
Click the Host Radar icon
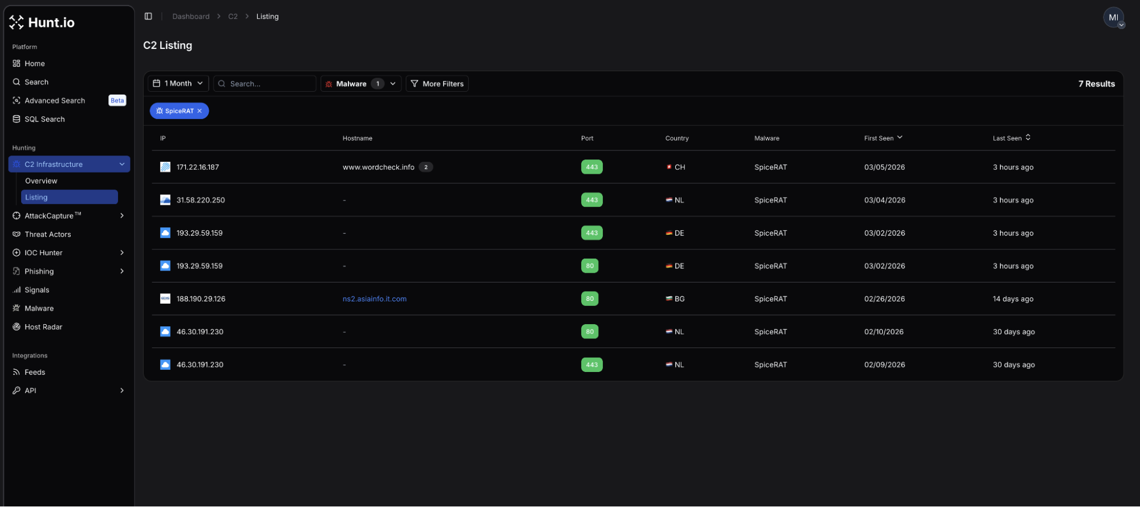tap(17, 327)
